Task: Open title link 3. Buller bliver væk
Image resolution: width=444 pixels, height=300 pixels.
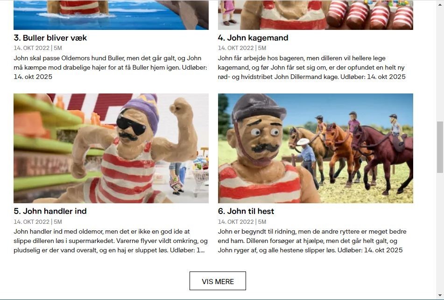Action: (50, 38)
